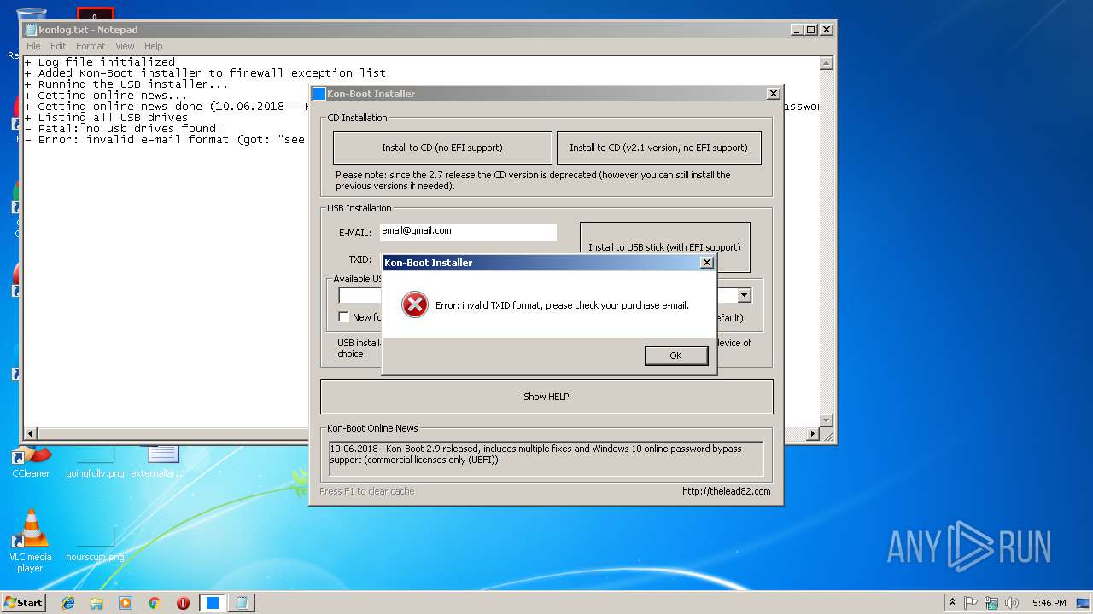Launch Opera browser from taskbar
The width and height of the screenshot is (1093, 614).
click(183, 603)
